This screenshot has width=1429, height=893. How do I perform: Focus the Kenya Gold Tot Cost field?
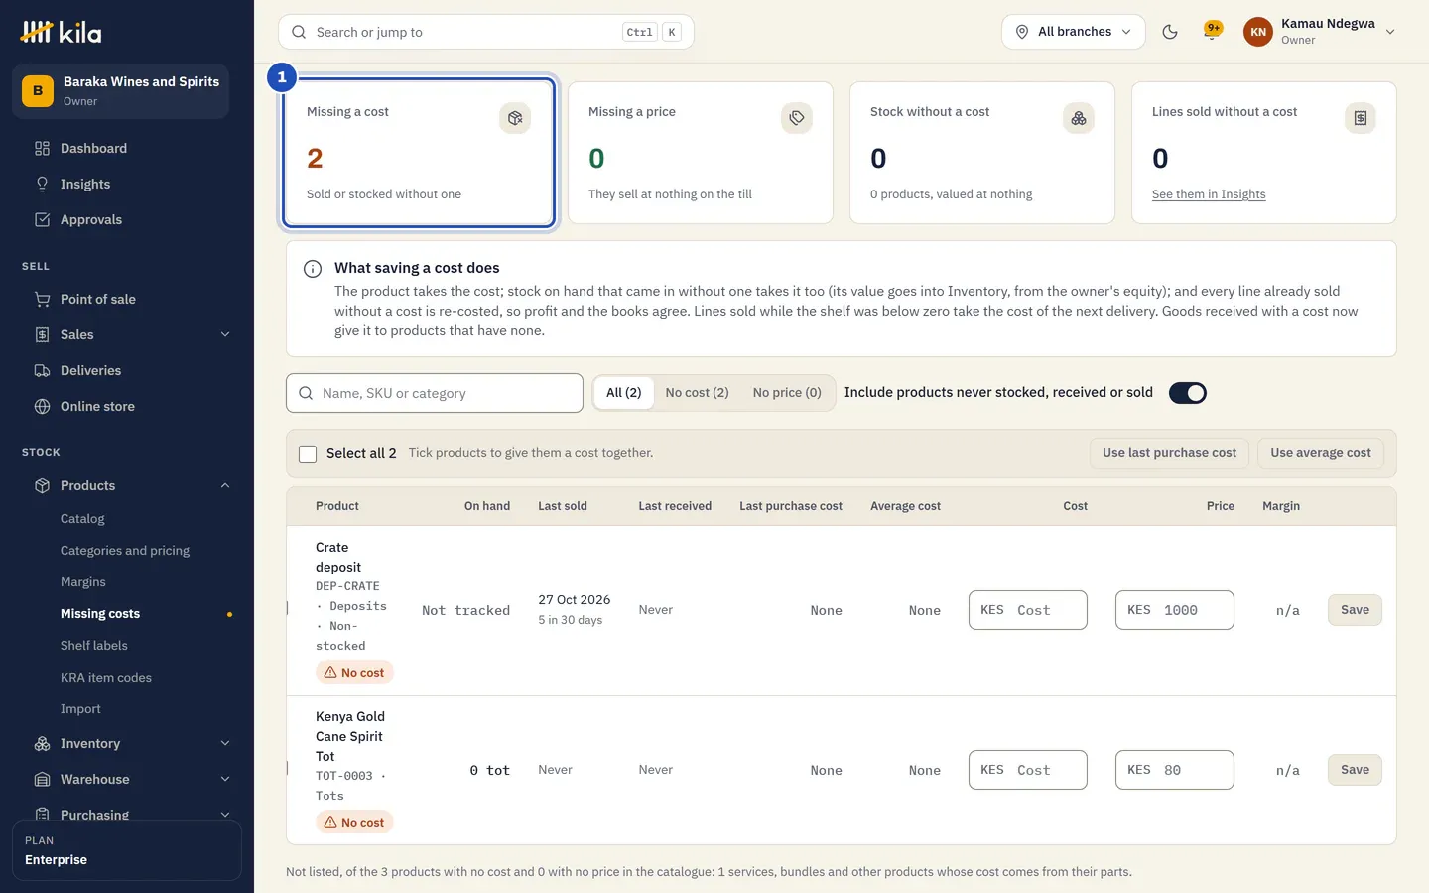pos(1028,770)
